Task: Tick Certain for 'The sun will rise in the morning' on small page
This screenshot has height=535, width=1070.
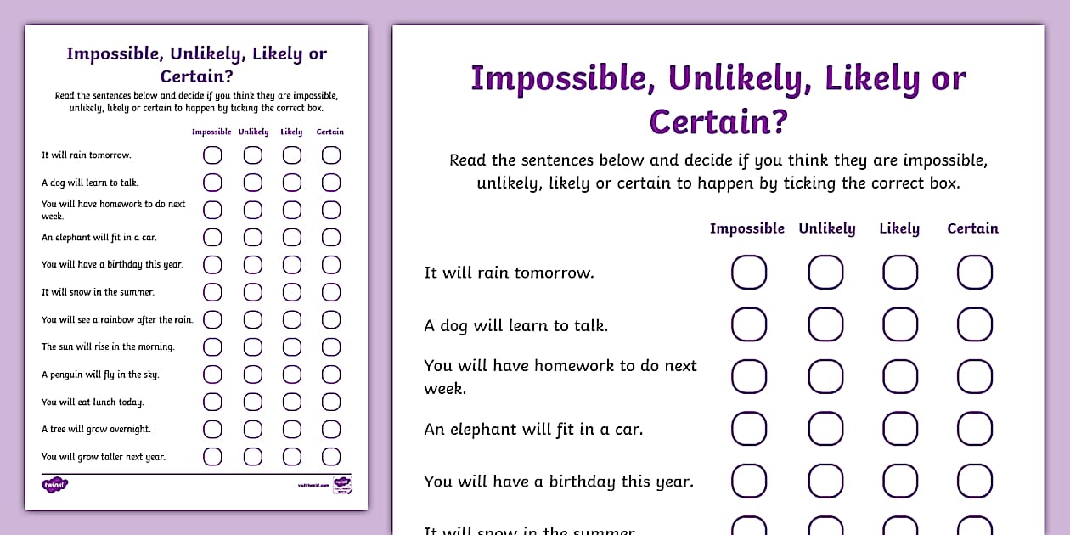Action: coord(331,346)
